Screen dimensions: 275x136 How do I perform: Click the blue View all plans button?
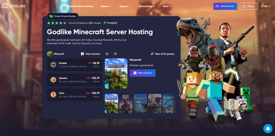click(x=143, y=73)
